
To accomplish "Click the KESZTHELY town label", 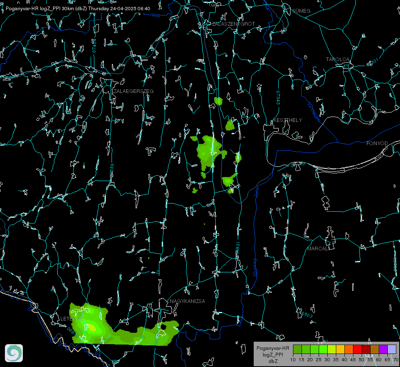I will [288, 120].
